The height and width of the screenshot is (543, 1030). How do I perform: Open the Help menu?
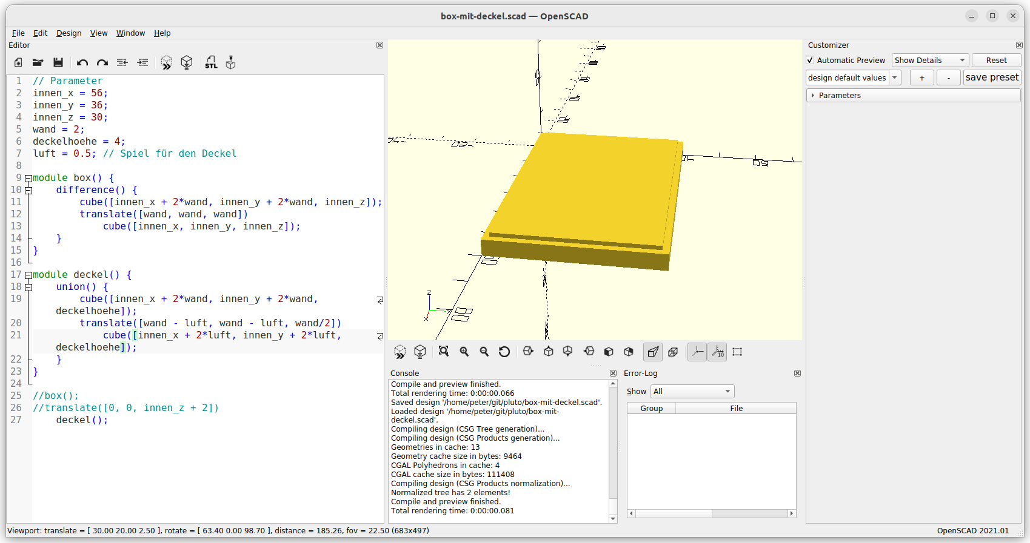162,33
